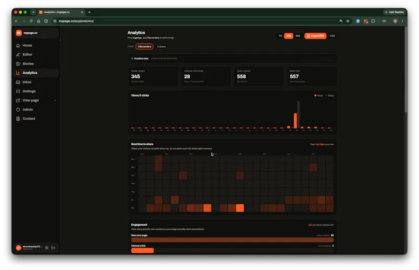Open Home from the sidebar
419x270 pixels.
point(36,45)
